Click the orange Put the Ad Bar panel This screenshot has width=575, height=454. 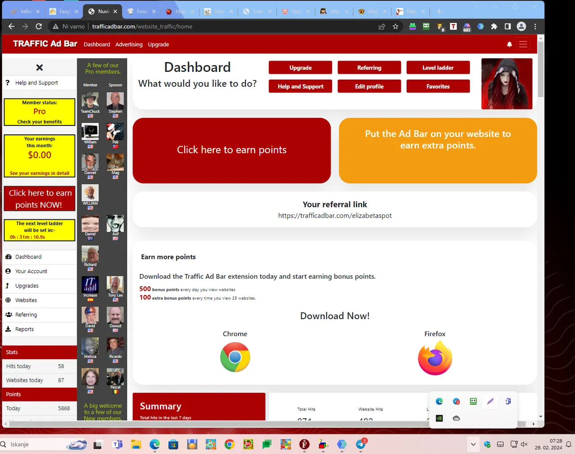coord(438,151)
